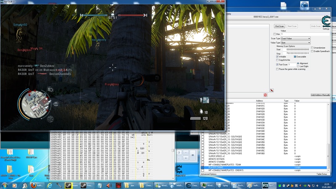Open the Windows Start orb

point(4,185)
